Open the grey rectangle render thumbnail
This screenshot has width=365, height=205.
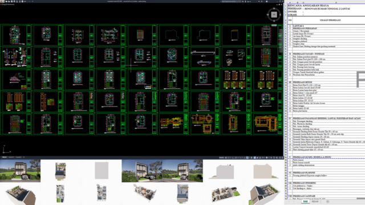tap(102, 171)
